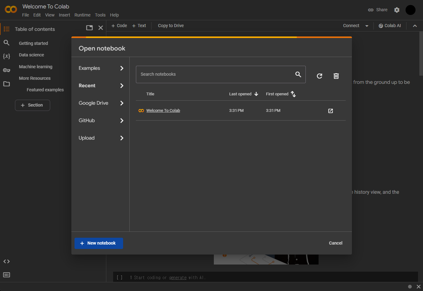Open the Runtime menu
The image size is (423, 291).
[82, 15]
